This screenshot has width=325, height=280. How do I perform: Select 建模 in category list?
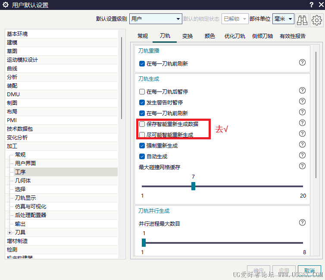click(62, 43)
